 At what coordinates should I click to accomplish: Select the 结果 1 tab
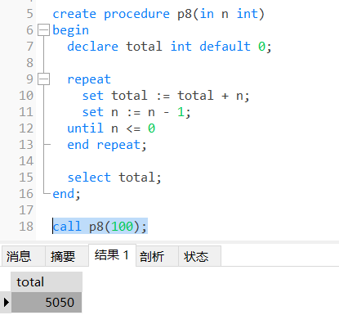(x=112, y=255)
